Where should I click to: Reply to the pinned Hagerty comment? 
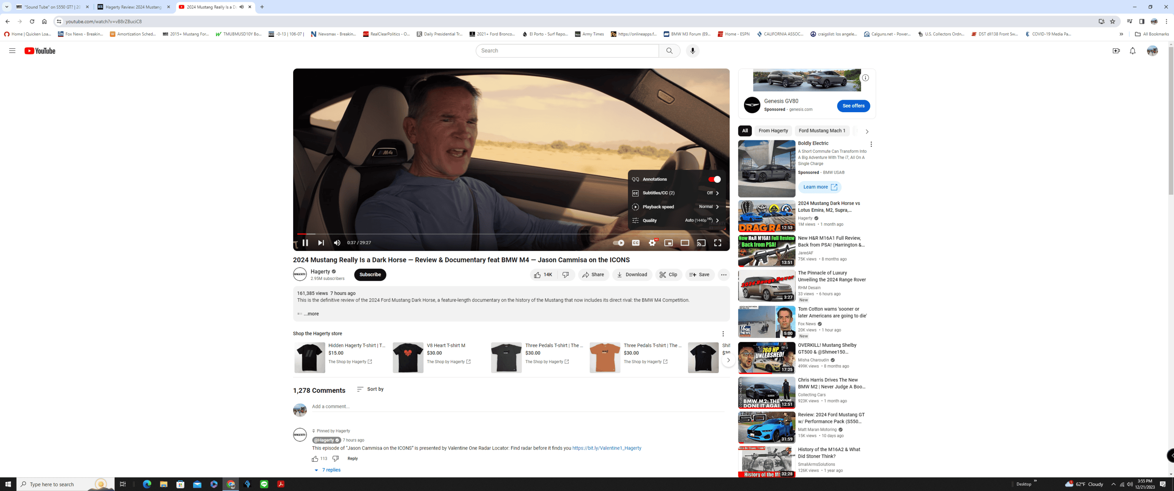click(x=352, y=459)
